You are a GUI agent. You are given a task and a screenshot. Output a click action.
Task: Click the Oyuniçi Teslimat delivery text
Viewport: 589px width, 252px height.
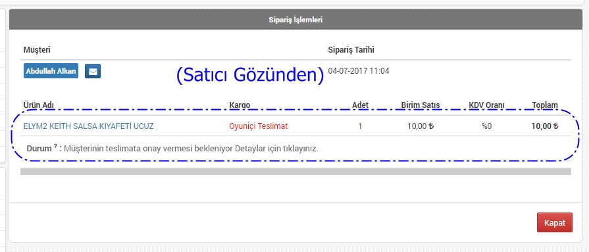click(259, 126)
